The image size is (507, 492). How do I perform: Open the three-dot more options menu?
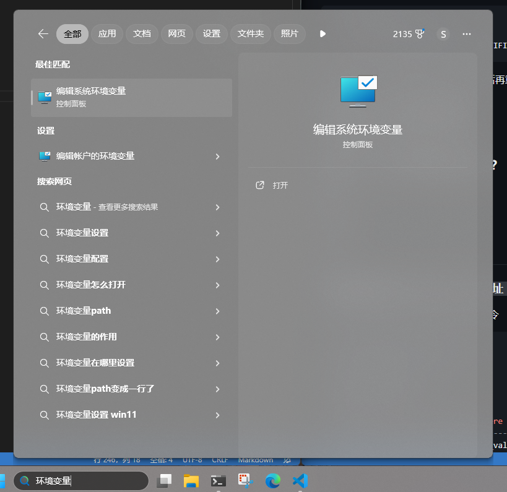click(x=467, y=34)
